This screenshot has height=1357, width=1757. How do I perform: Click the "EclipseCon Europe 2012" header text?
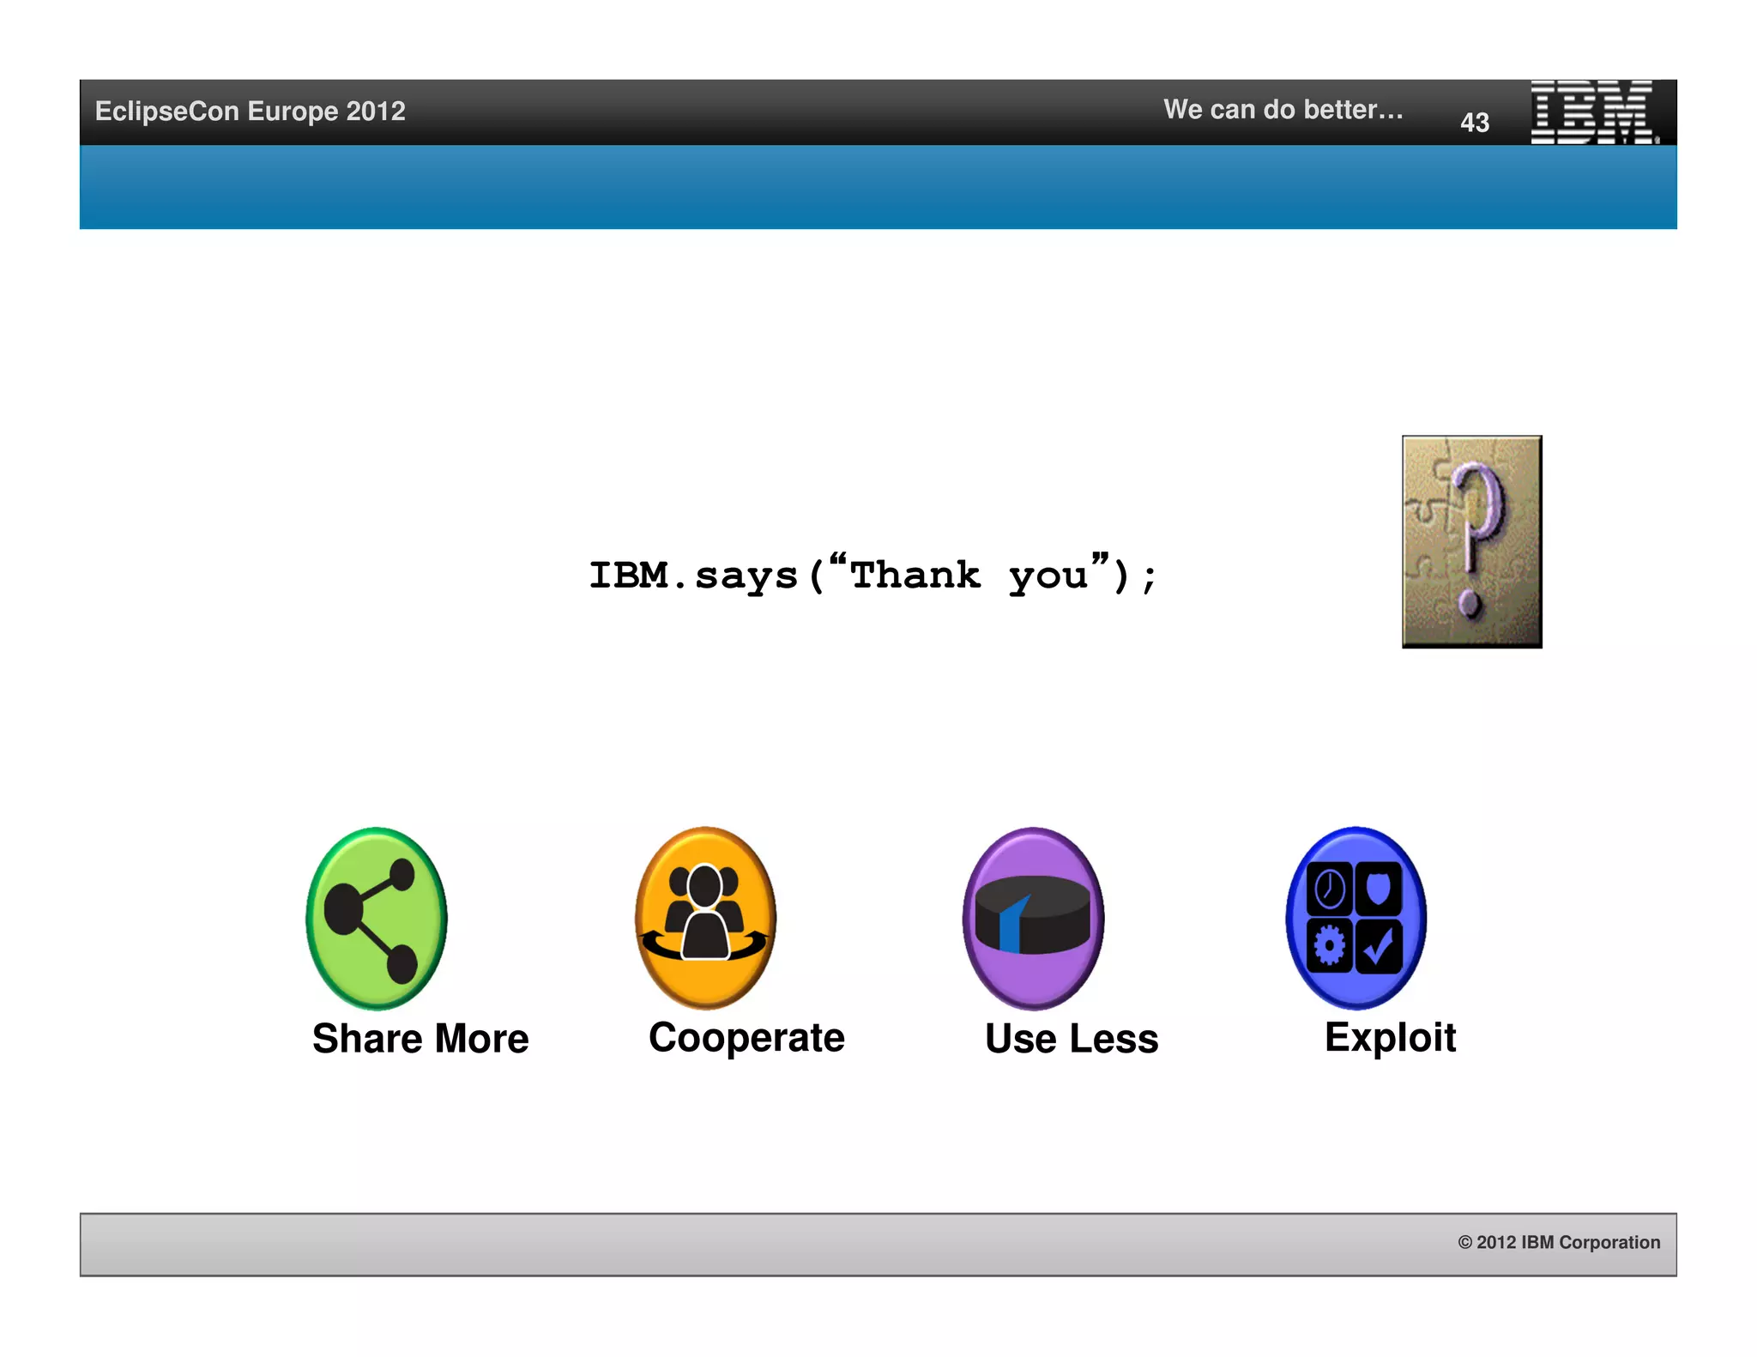tap(250, 111)
